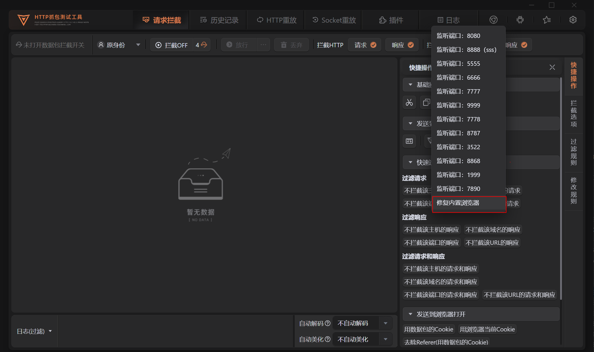
Task: Click the send triangle icon next to recorder
Action: pos(430,141)
